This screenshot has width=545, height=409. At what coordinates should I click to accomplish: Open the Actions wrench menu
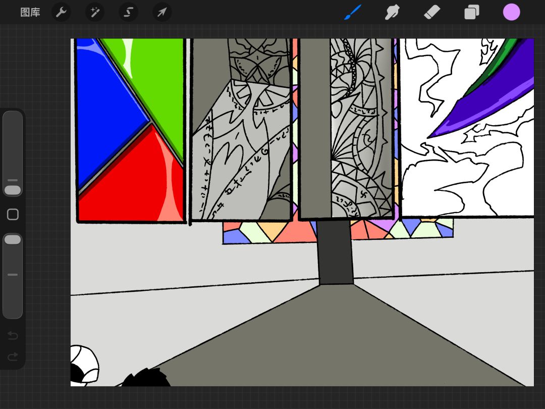(x=61, y=12)
